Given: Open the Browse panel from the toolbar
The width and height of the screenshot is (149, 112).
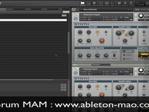Looking at the screenshot, I should point(83,3).
